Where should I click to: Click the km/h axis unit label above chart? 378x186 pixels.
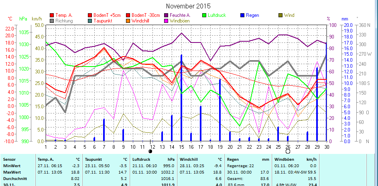pos(37,18)
